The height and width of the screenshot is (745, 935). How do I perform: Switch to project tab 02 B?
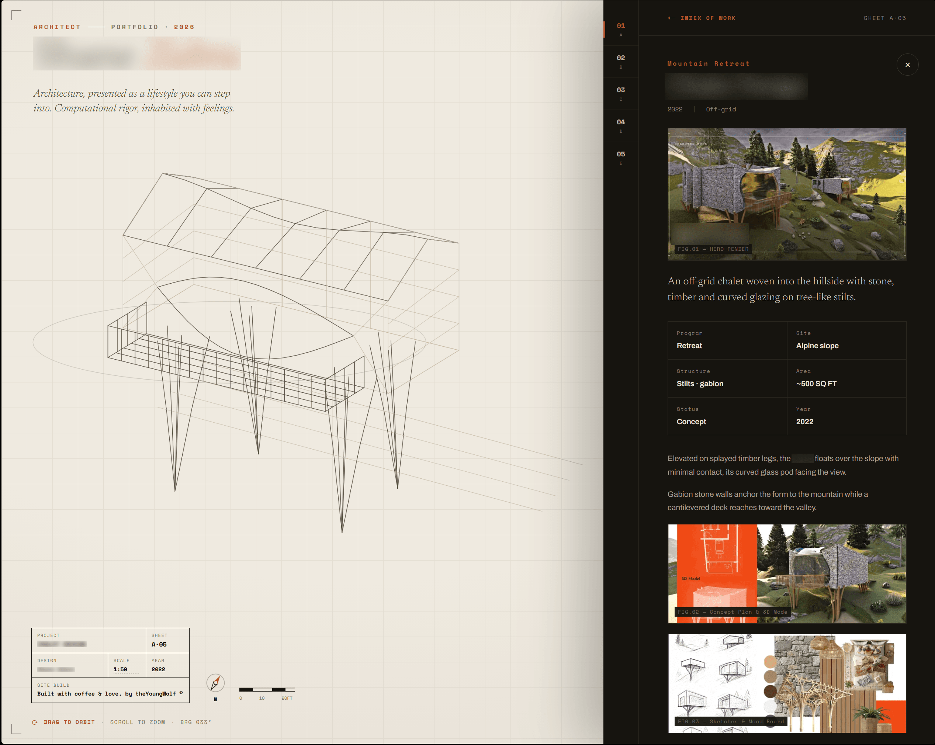(x=621, y=62)
